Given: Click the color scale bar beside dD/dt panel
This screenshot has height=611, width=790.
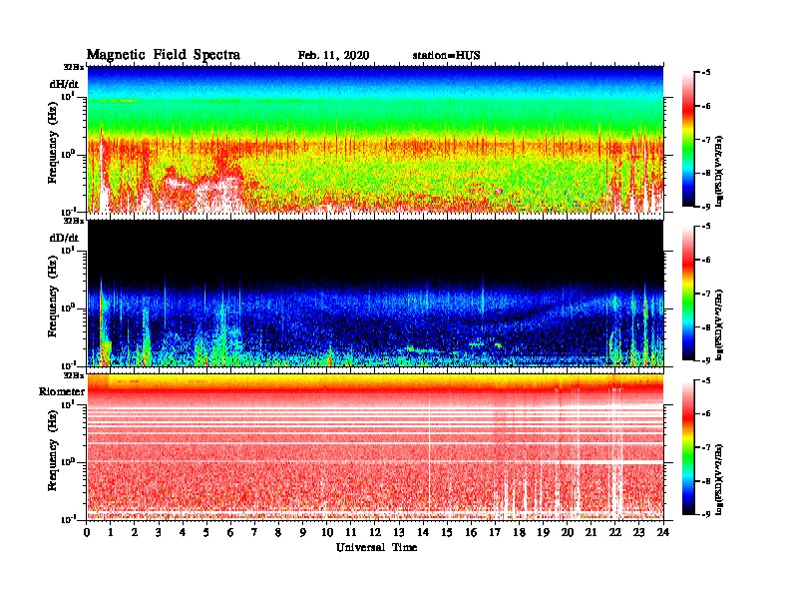Looking at the screenshot, I should click(688, 293).
